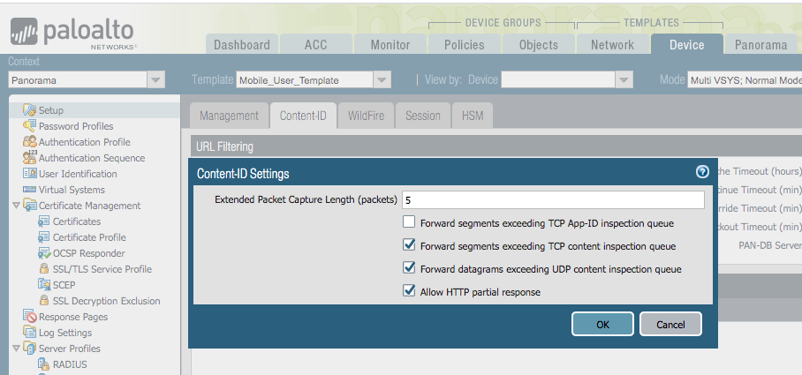Click the OCSP Responder icon
Viewport: 802px width, 375px height.
[44, 253]
